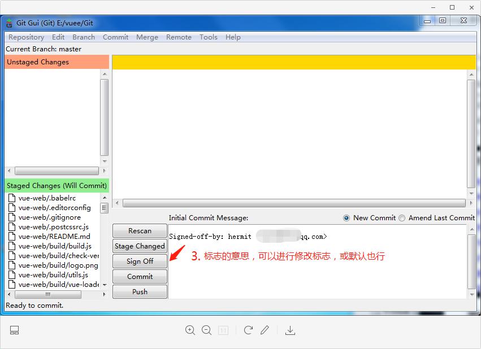Click the pencil edit icon

[x=265, y=330]
